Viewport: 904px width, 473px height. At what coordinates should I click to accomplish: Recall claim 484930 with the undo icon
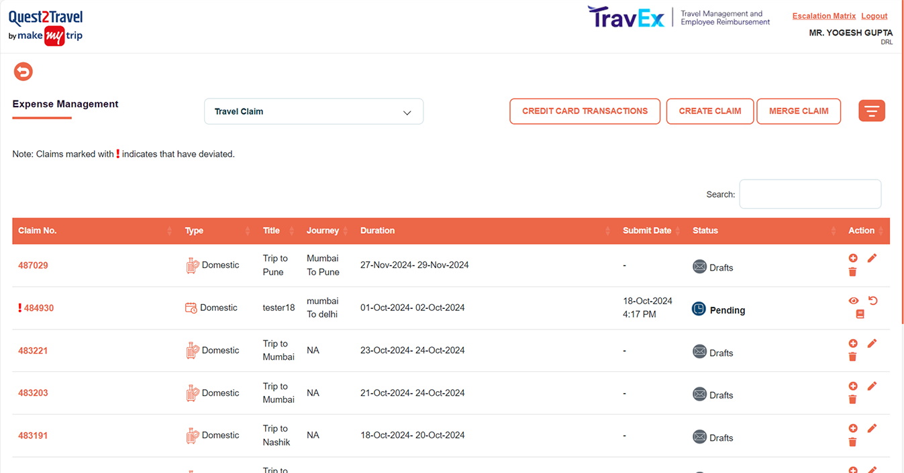click(x=872, y=301)
